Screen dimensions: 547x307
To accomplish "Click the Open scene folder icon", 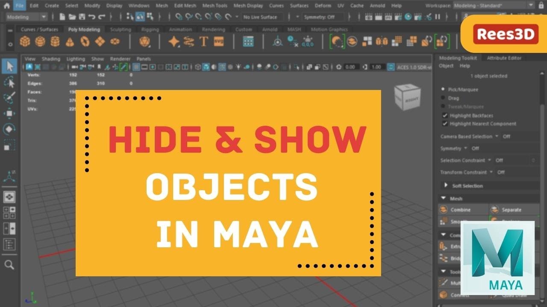I will [72, 17].
